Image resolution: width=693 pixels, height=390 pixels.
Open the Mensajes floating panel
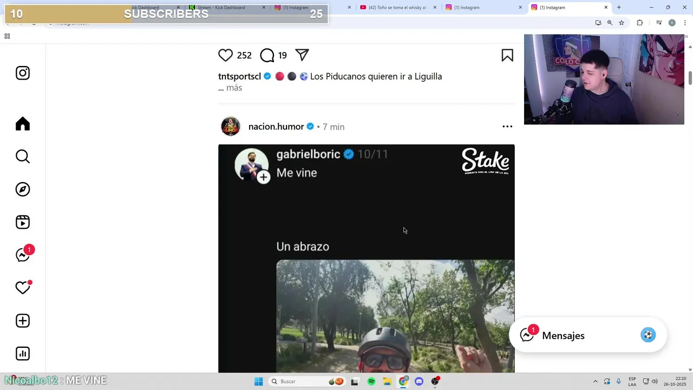pyautogui.click(x=588, y=335)
